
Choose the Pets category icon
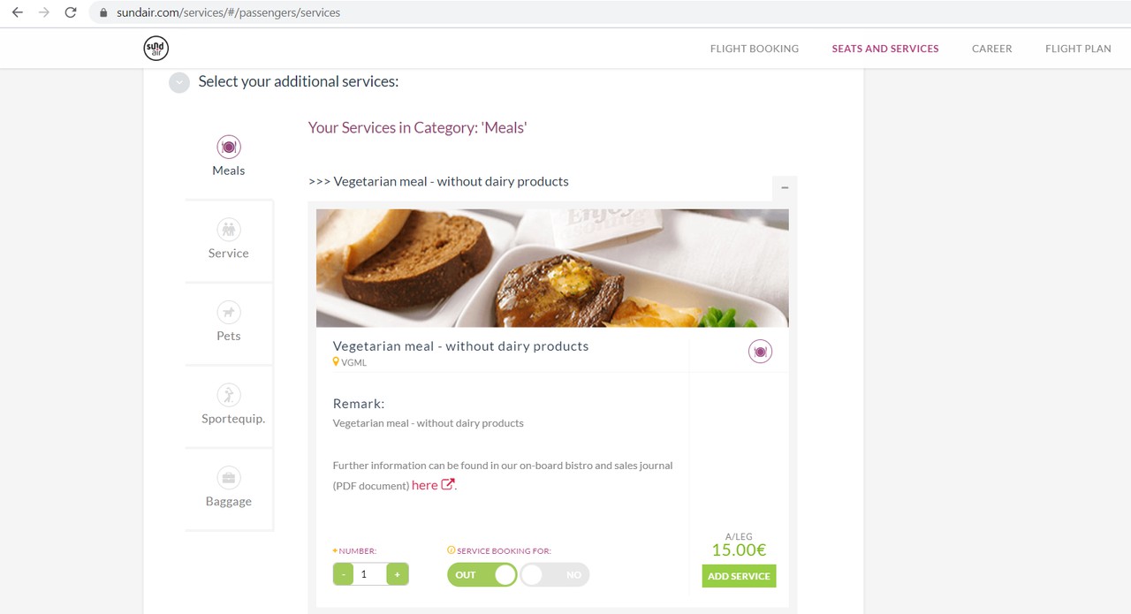(x=229, y=313)
